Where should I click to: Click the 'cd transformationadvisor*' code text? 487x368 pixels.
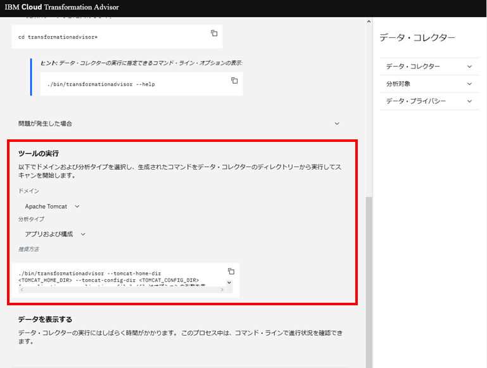58,37
